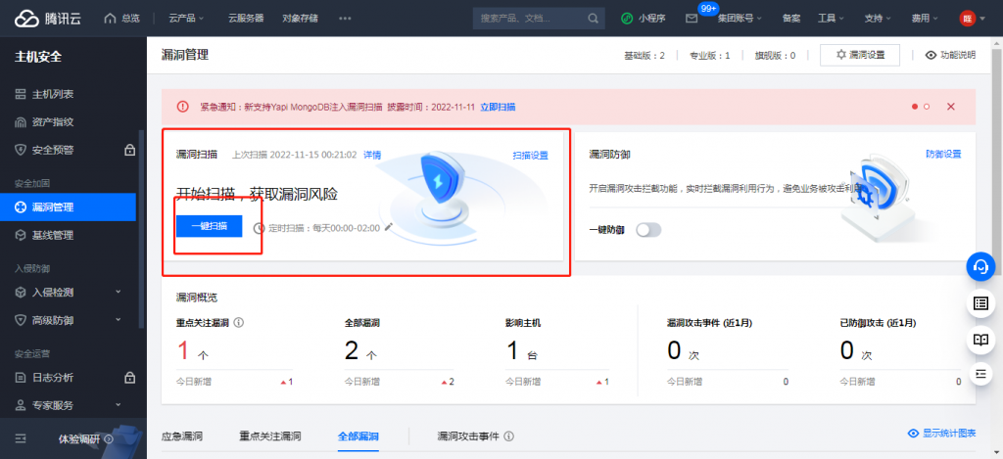Open the floating documentation book icon

pos(980,339)
